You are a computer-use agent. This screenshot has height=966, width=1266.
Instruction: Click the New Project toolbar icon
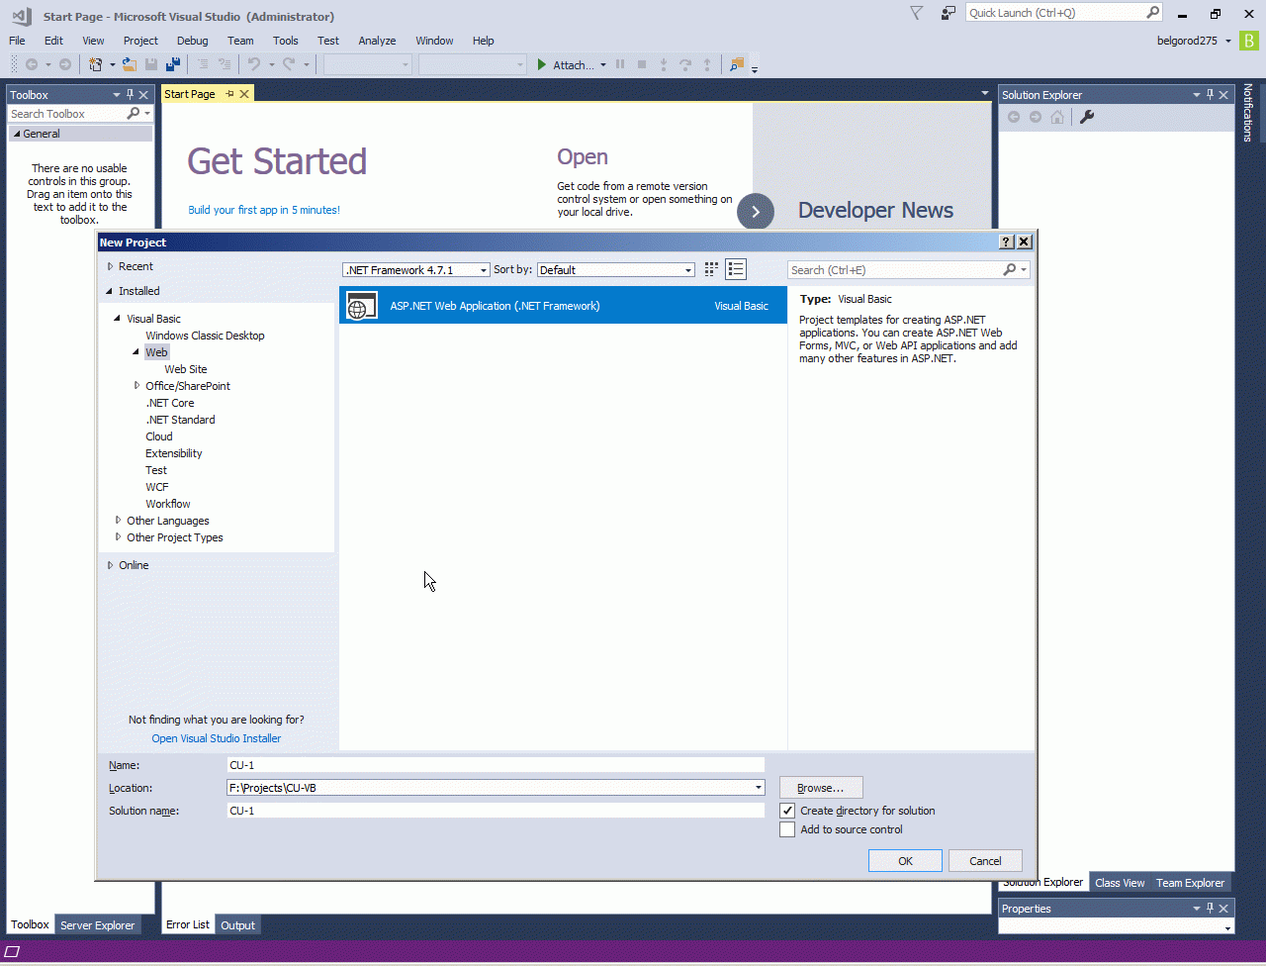95,65
